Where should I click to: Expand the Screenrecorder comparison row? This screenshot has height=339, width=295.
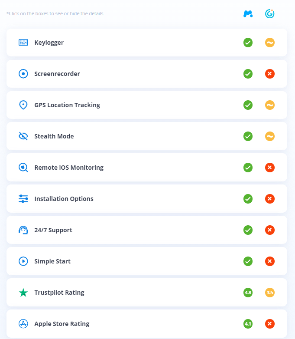coord(147,74)
